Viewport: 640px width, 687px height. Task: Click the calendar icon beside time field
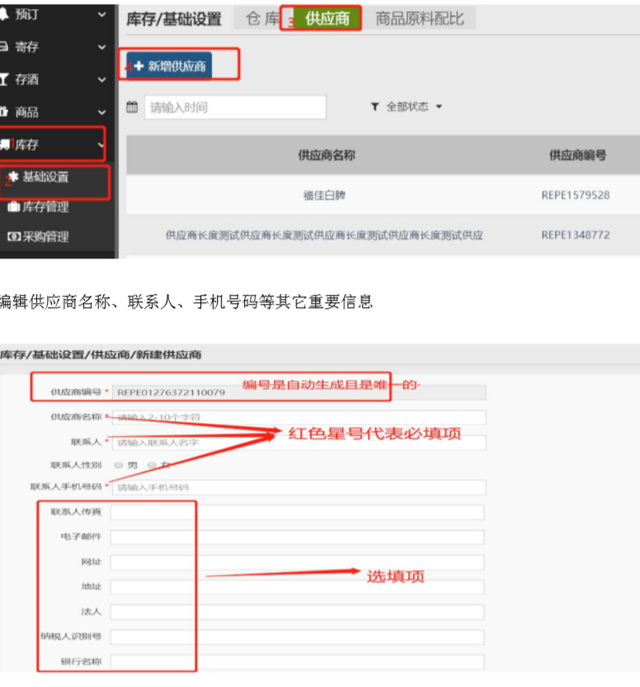pos(132,107)
